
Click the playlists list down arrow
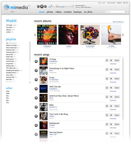point(30,83)
